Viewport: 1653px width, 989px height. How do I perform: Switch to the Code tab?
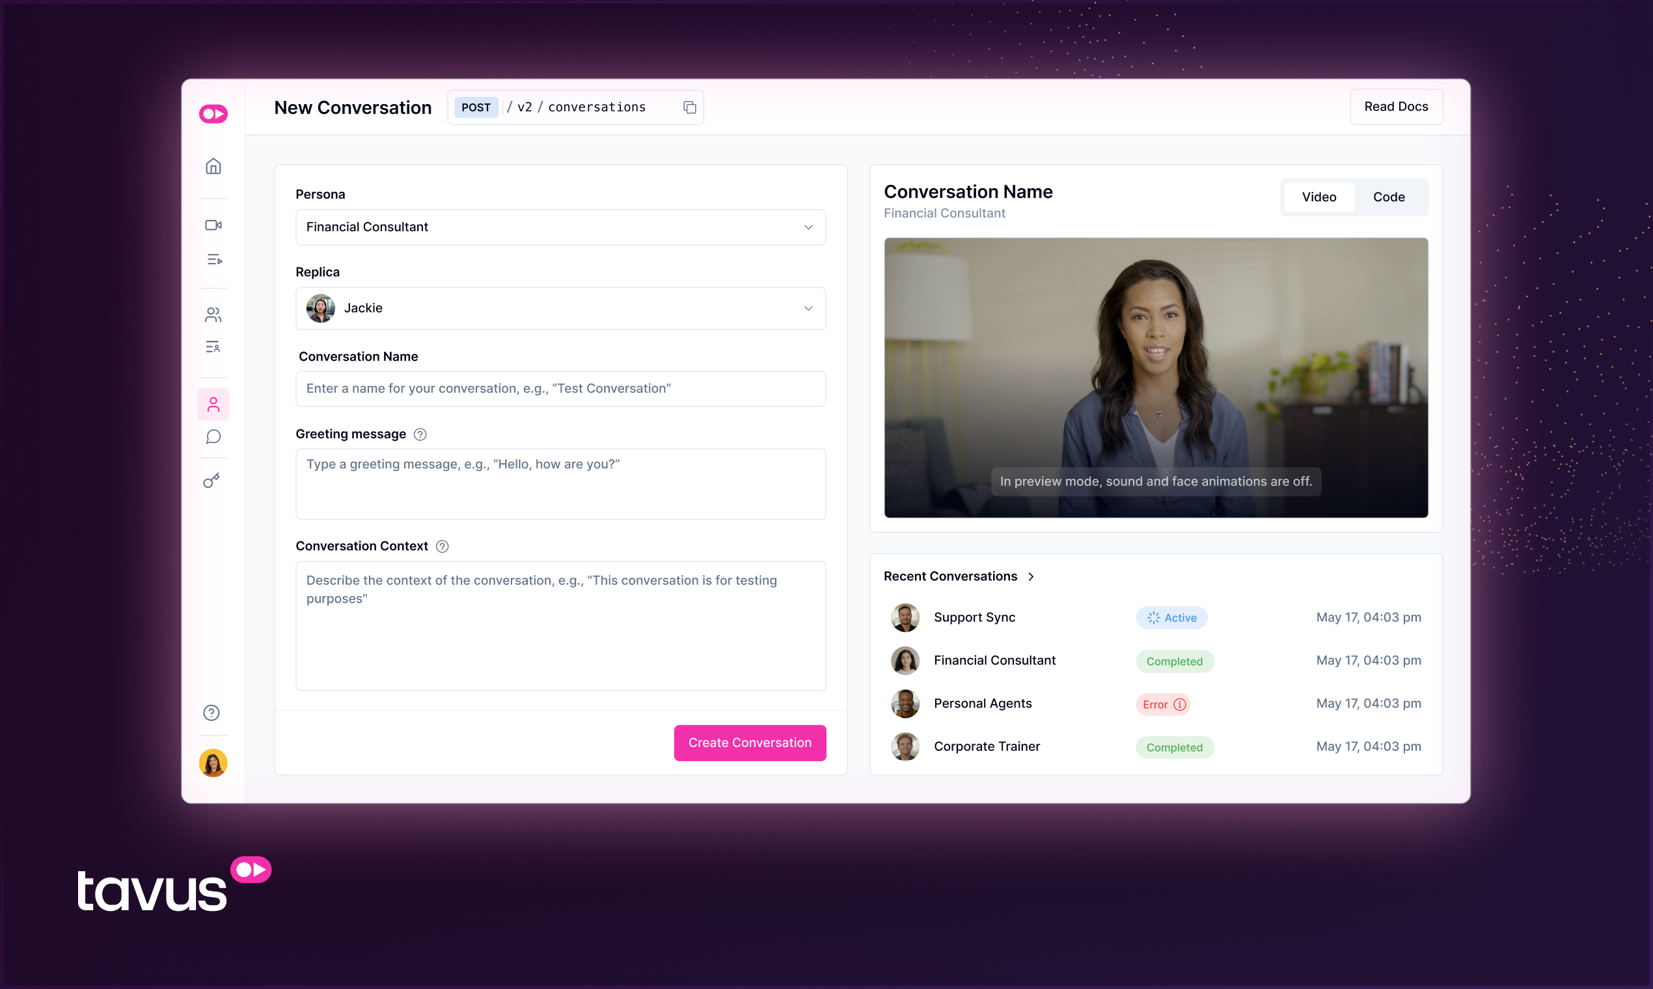click(1388, 195)
